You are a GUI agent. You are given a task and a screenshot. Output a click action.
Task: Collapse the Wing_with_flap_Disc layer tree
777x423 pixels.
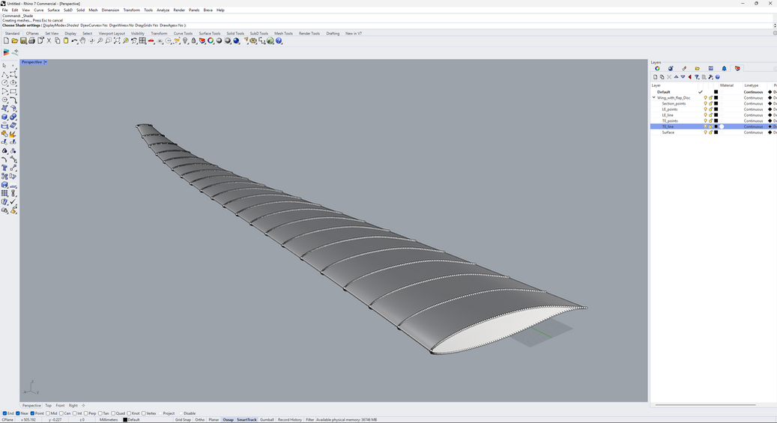(x=653, y=97)
